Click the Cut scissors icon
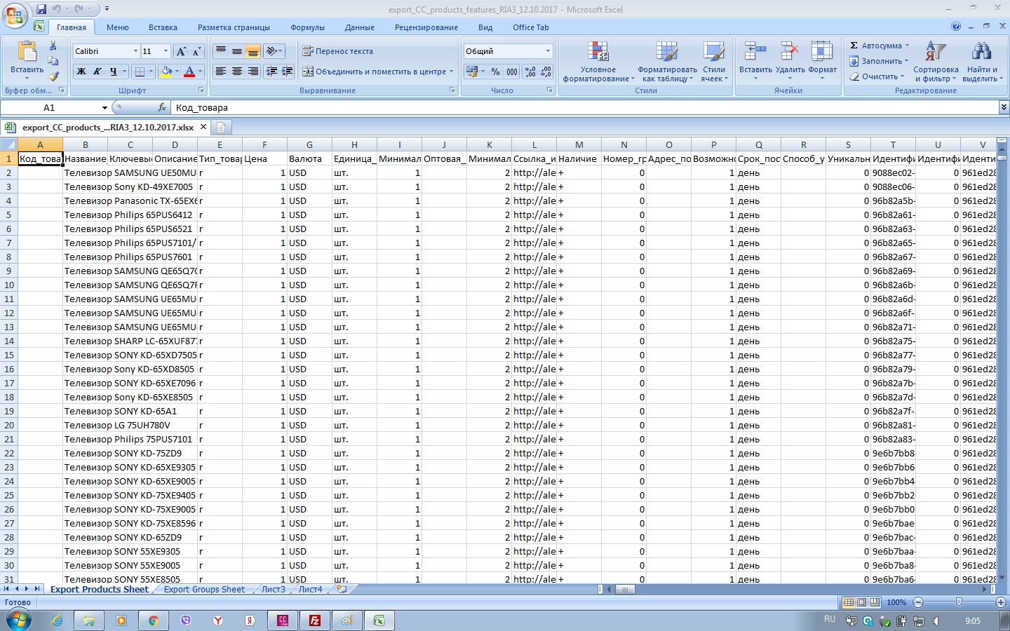The height and width of the screenshot is (631, 1010). click(x=53, y=46)
